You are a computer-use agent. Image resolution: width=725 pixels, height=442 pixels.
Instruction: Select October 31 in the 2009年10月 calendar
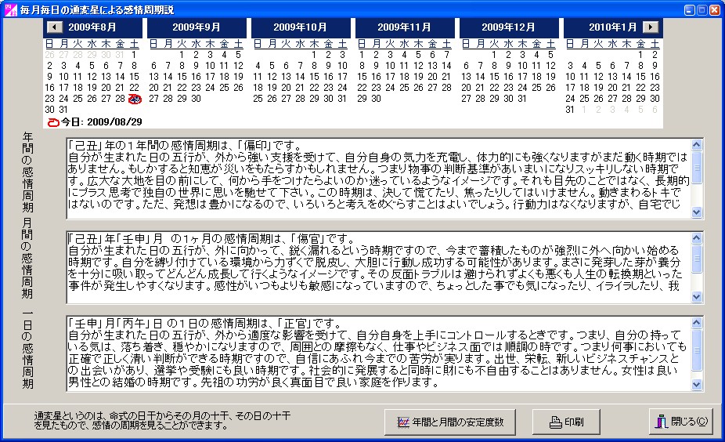[x=342, y=99]
